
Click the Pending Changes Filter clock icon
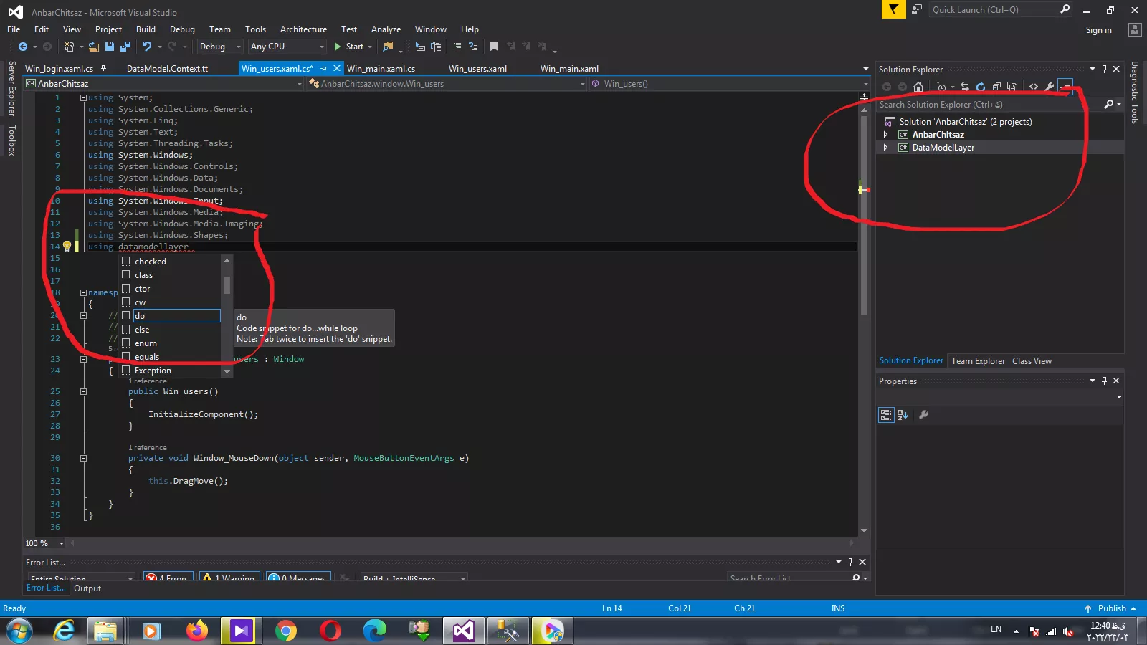(x=941, y=87)
